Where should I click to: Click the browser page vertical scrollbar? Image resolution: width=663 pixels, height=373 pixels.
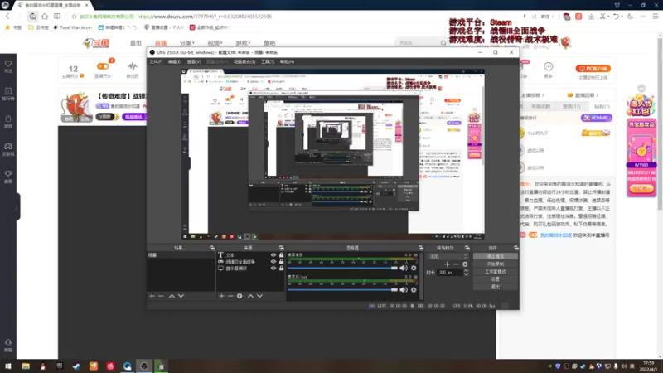(660, 123)
